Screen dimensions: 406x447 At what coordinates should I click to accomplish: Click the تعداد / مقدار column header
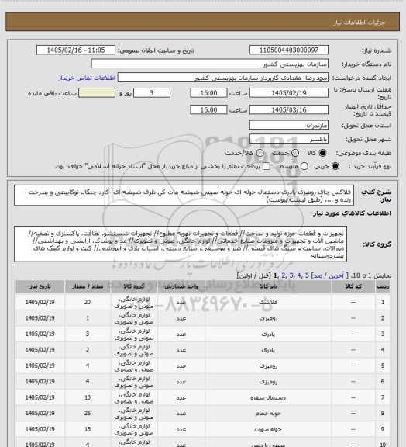(88, 286)
